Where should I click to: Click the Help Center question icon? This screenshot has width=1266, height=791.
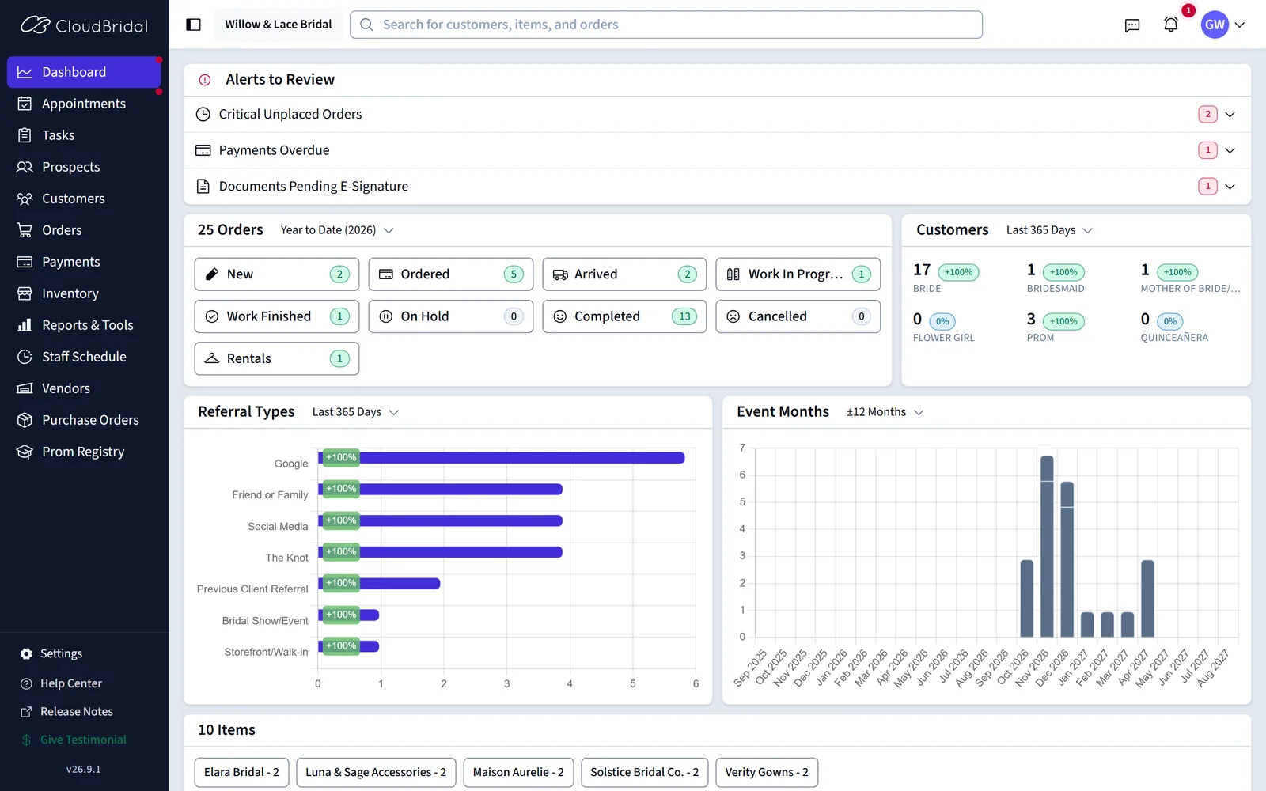(x=26, y=683)
